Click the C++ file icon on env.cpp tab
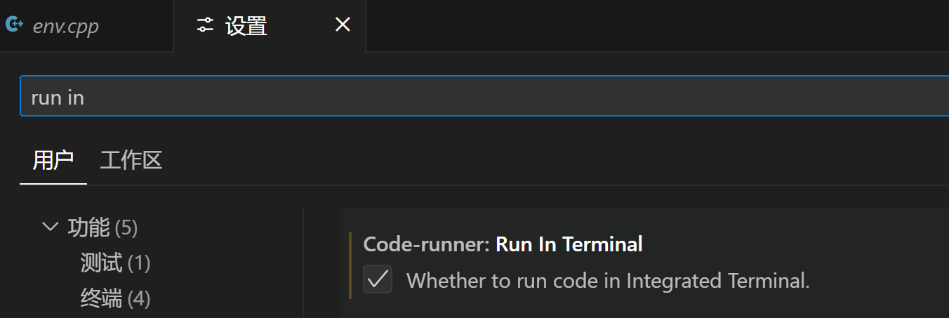 click(14, 25)
